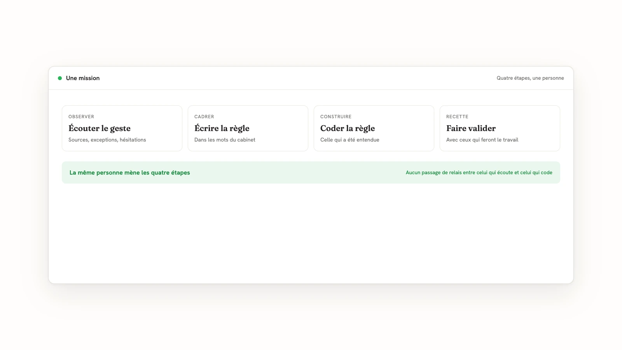Image resolution: width=622 pixels, height=350 pixels.
Task: Click 'Dans les mots du cabinet' subtitle
Action: pos(225,140)
